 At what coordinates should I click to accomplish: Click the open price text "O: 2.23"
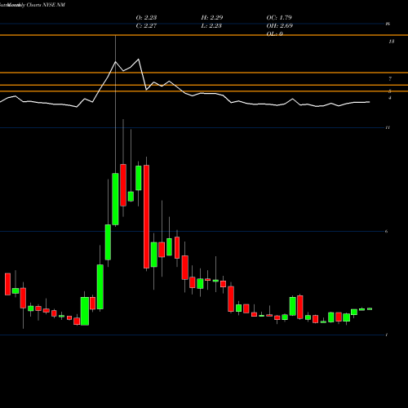pos(146,18)
